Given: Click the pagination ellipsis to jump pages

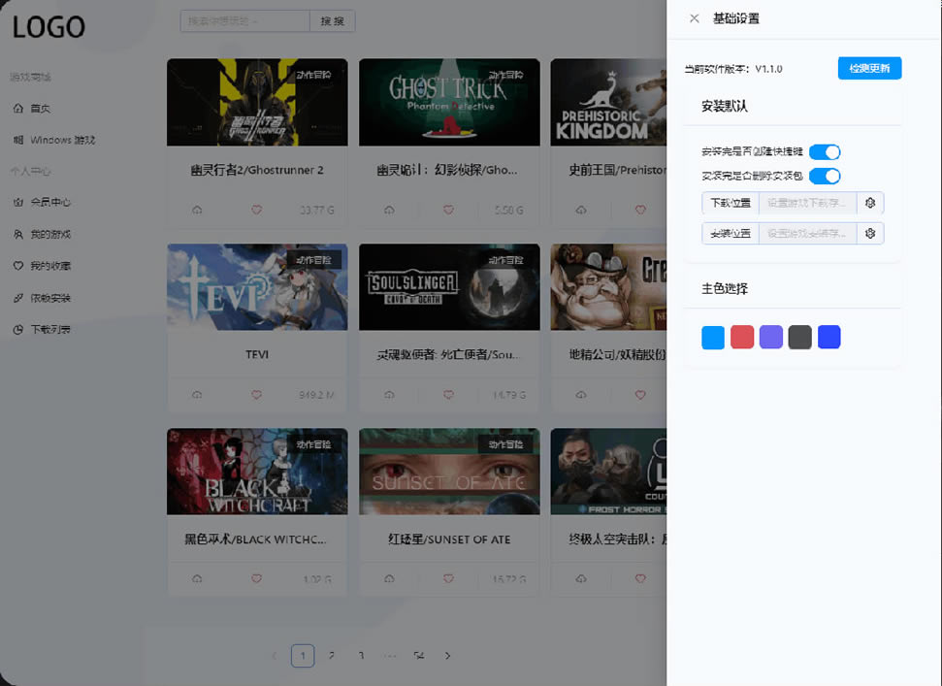Looking at the screenshot, I should click(x=390, y=656).
